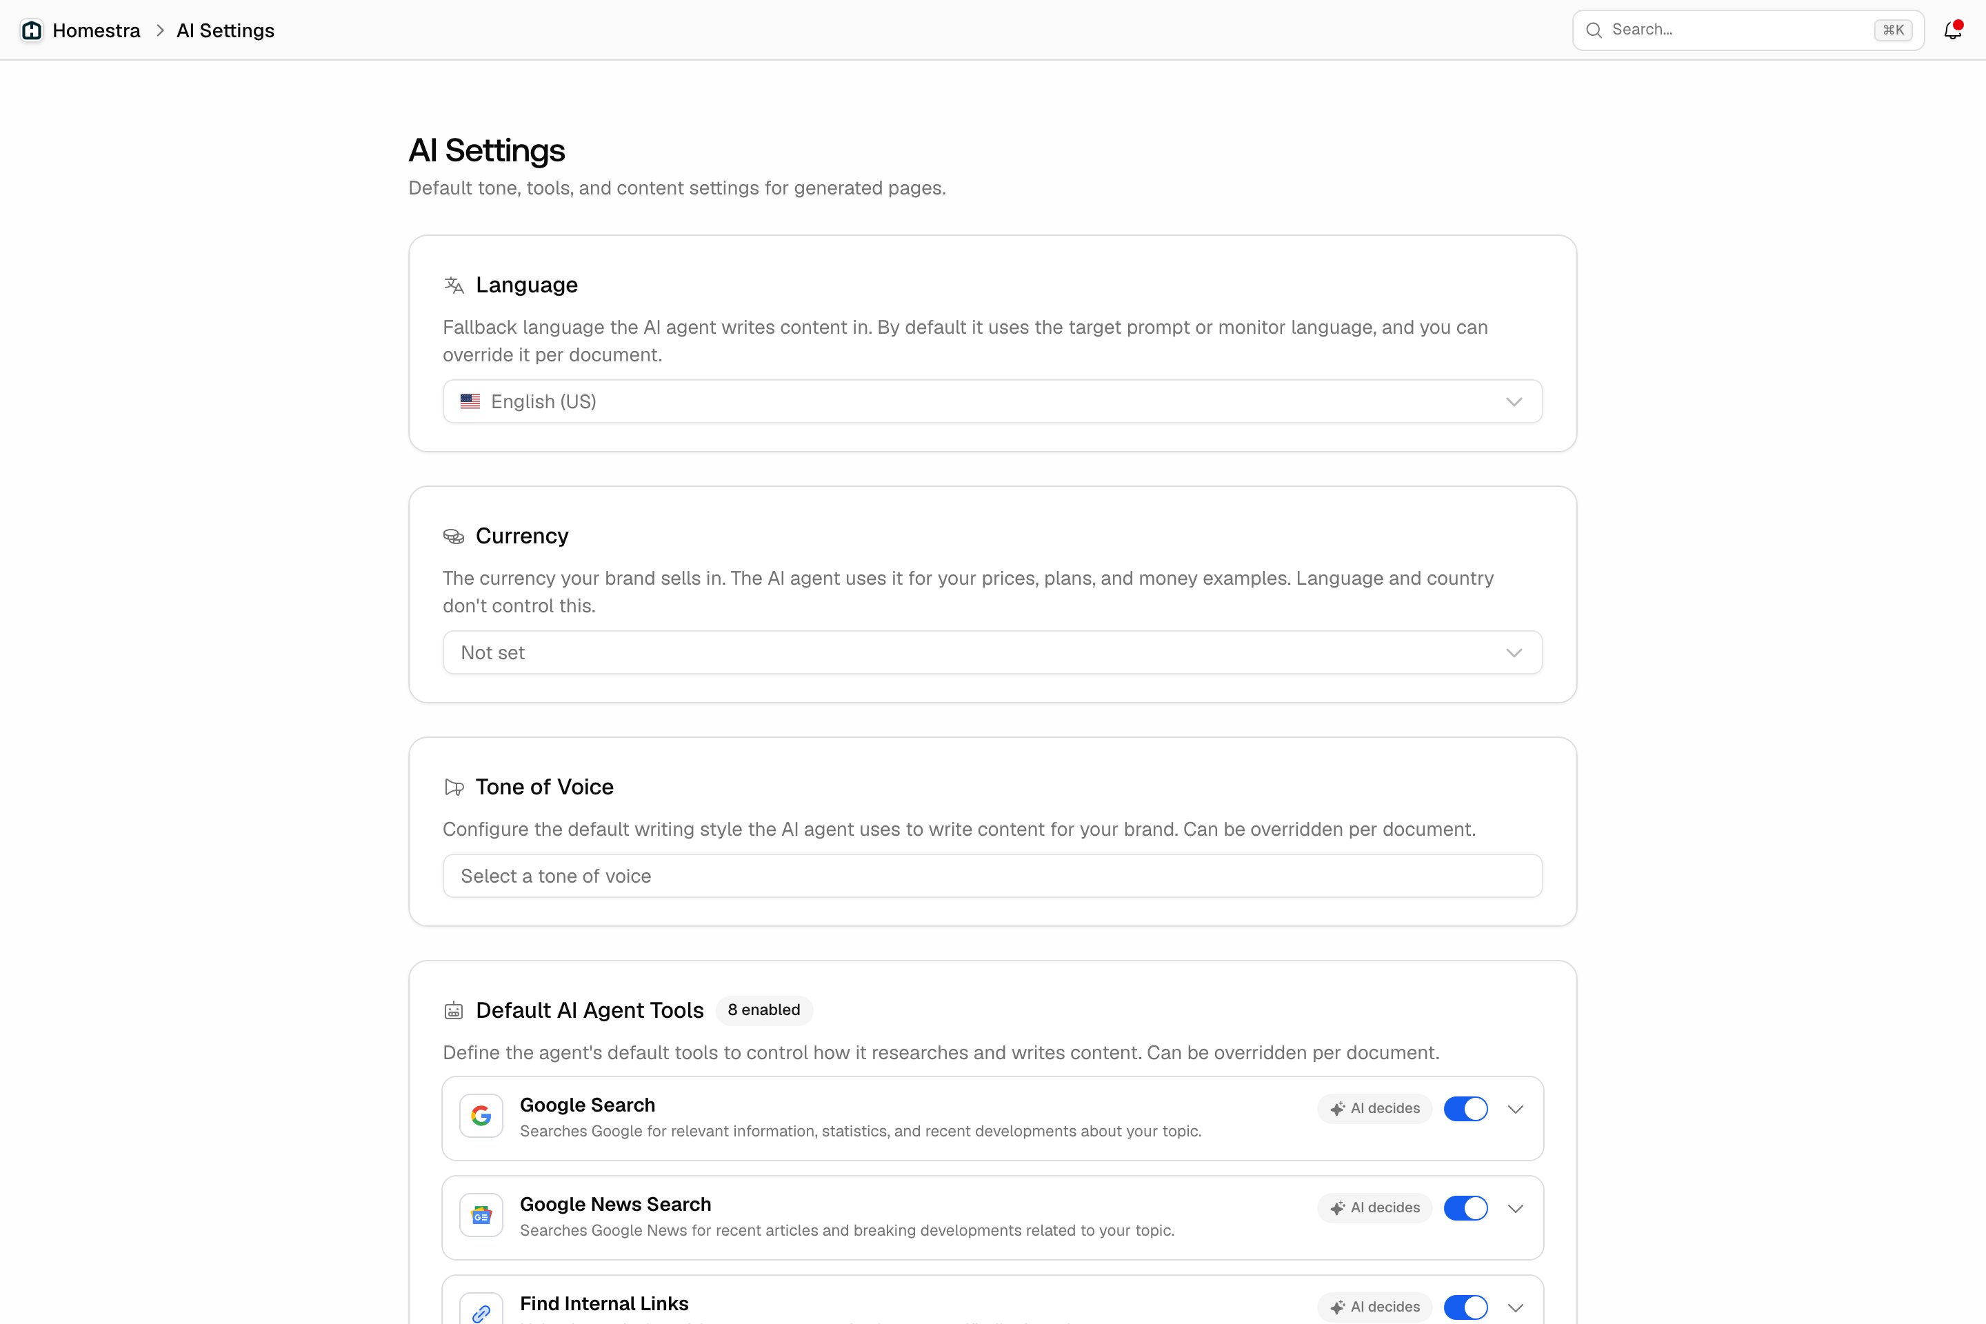Open the English (US) language dropdown
Image resolution: width=1986 pixels, height=1324 pixels.
pos(992,402)
